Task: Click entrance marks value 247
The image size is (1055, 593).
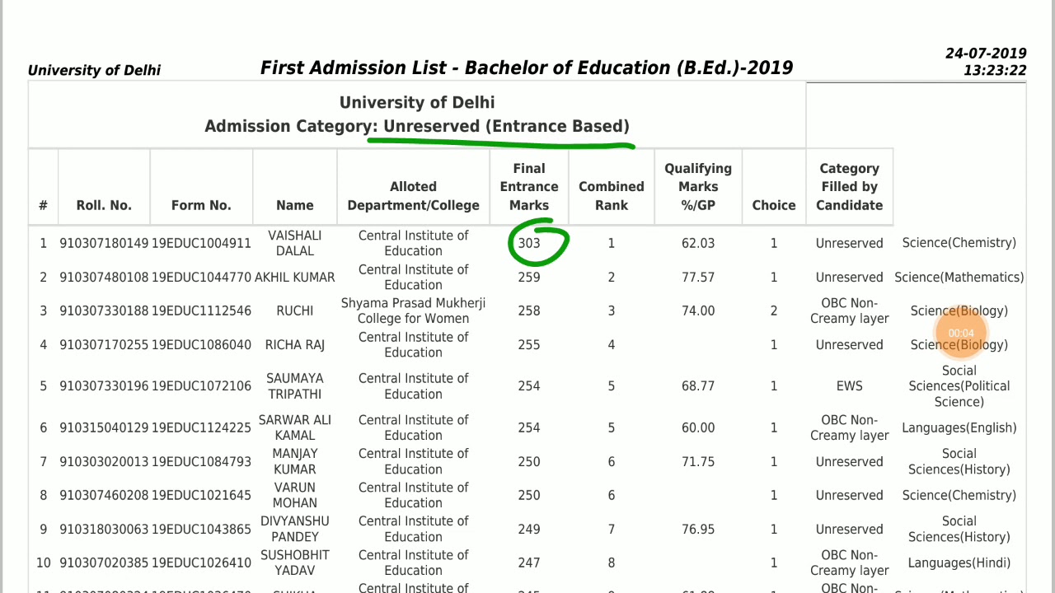Action: 529,563
